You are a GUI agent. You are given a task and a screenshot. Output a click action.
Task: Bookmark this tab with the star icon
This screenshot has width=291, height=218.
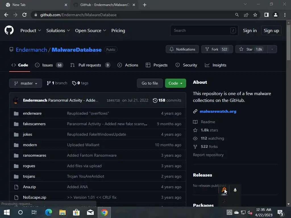pos(255,15)
